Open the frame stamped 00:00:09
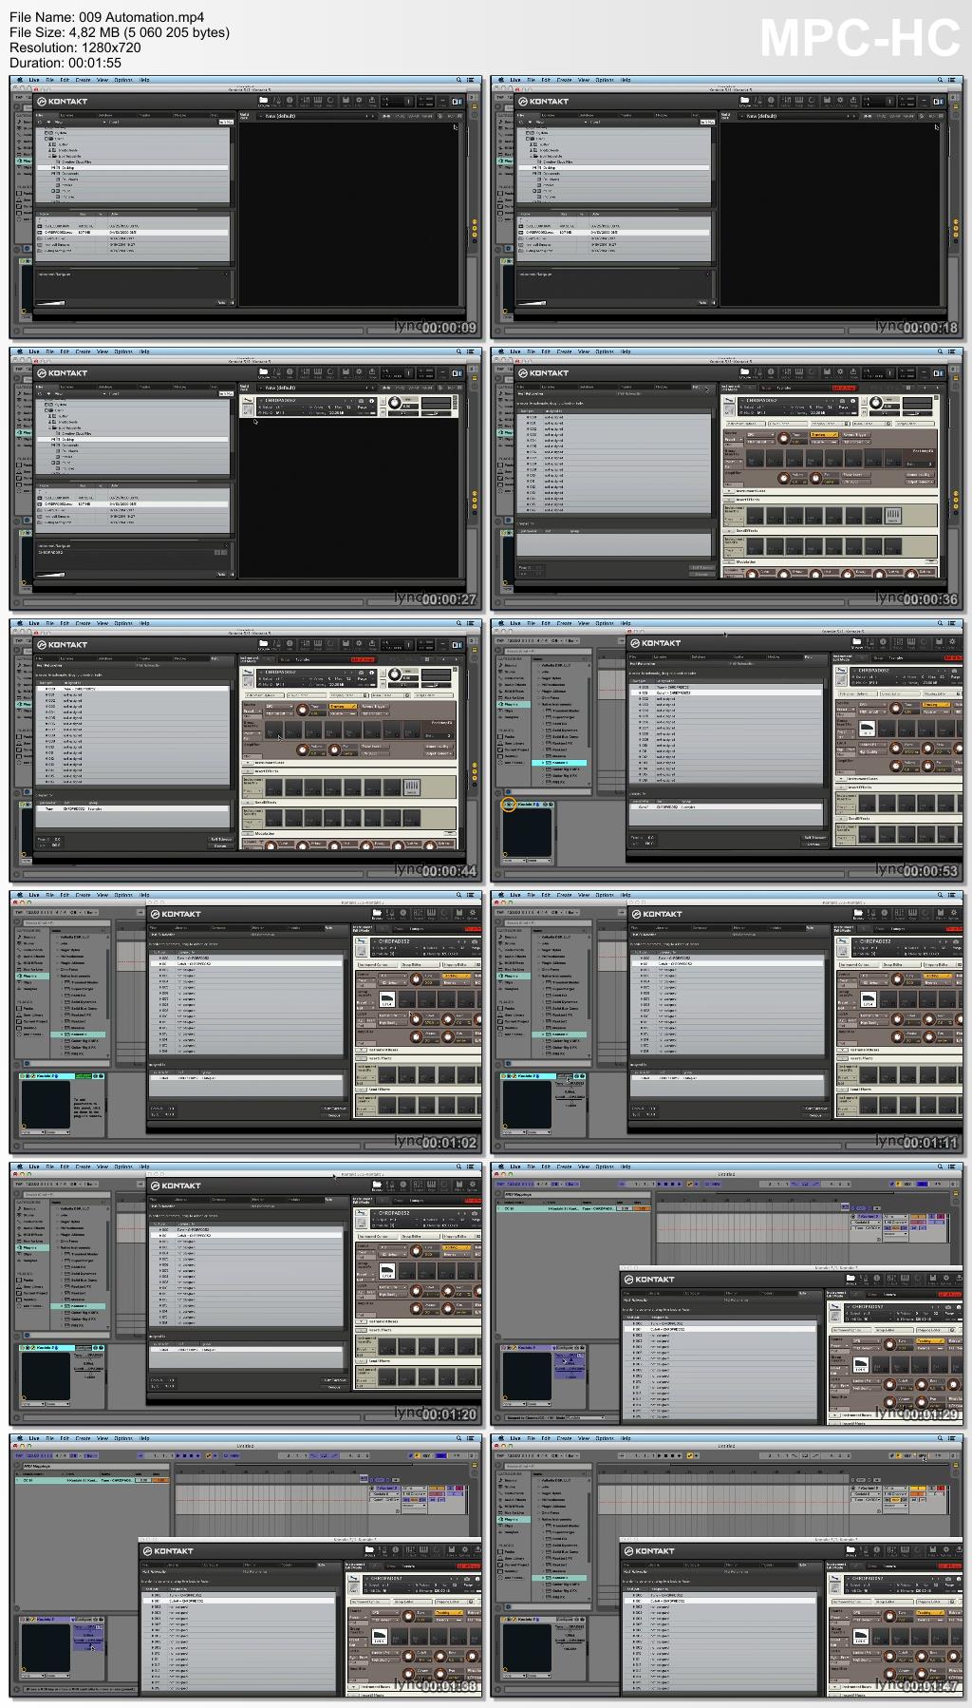Screen dimensions: 972x1708 click(246, 207)
